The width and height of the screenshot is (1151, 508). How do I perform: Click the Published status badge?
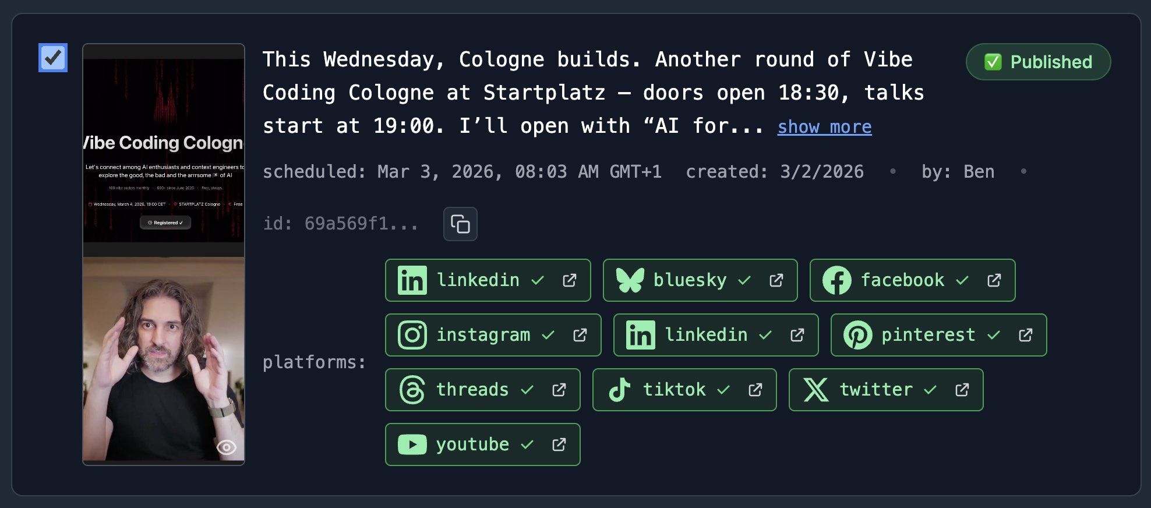(1038, 62)
